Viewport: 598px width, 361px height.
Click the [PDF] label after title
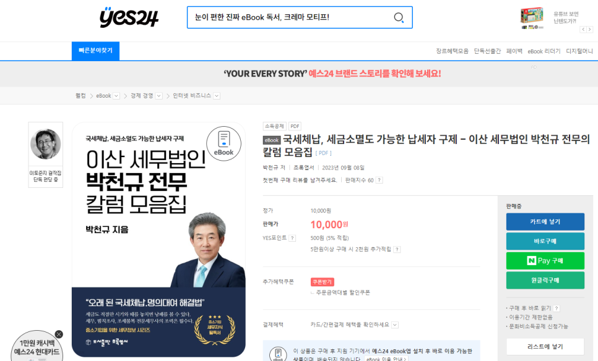tap(323, 153)
